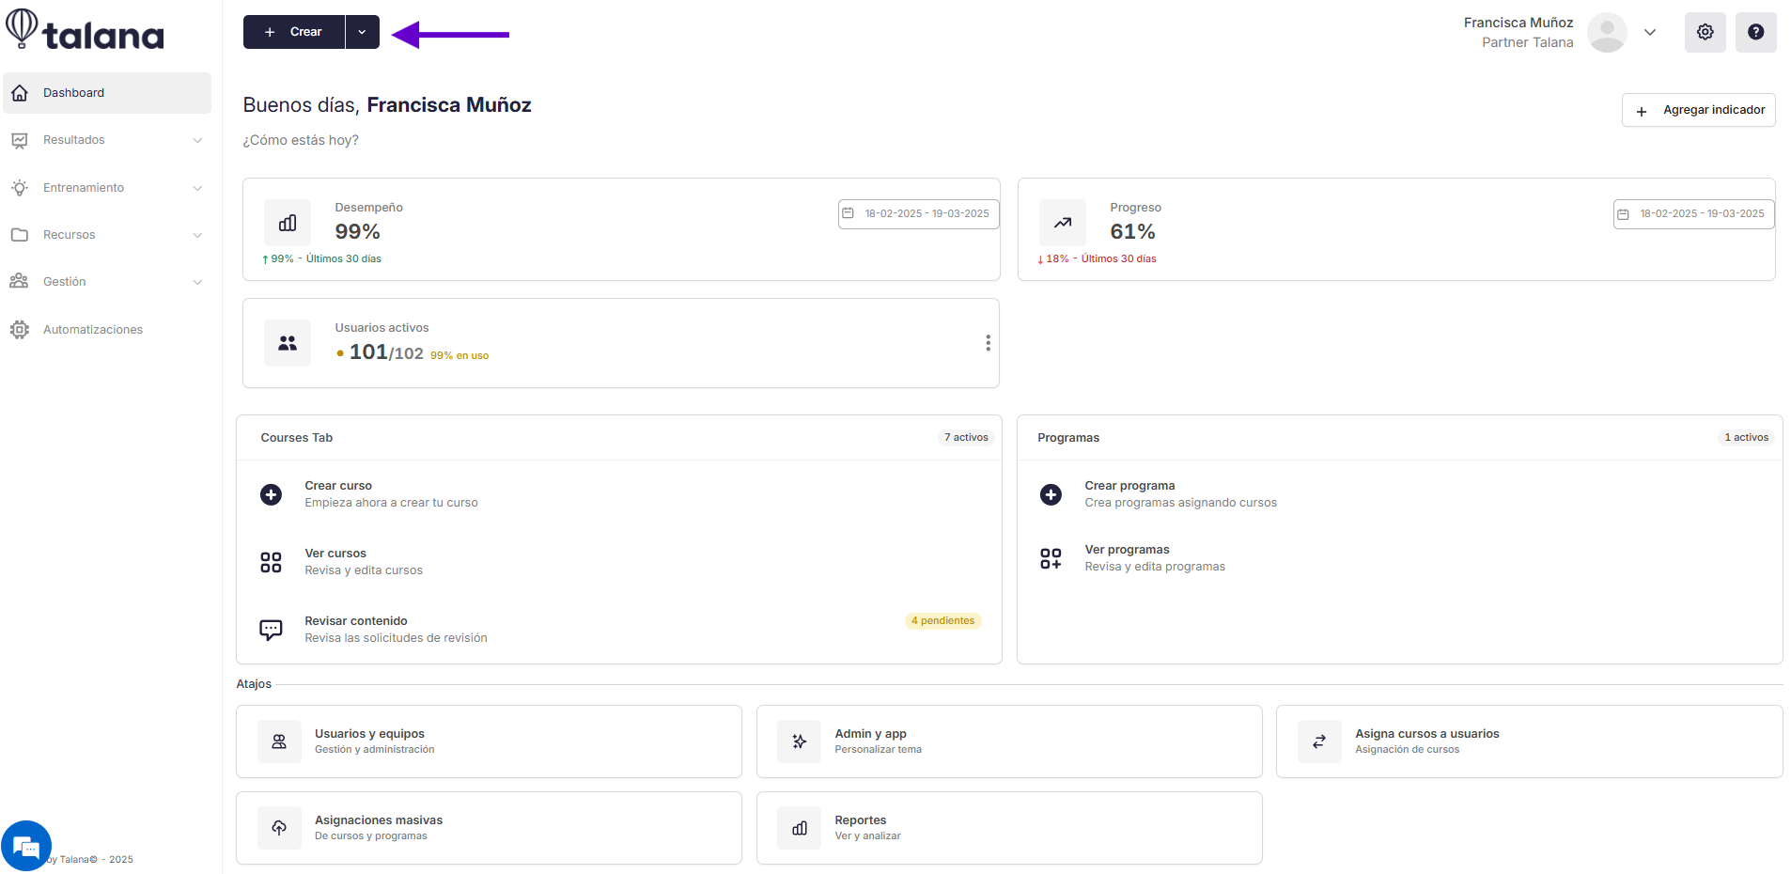1791x874 pixels.
Task: Click Reportes bar chart icon
Action: click(x=800, y=828)
